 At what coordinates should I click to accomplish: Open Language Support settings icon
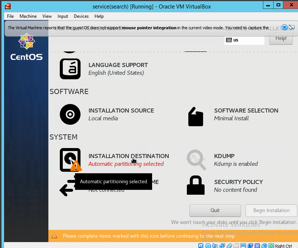point(70,69)
